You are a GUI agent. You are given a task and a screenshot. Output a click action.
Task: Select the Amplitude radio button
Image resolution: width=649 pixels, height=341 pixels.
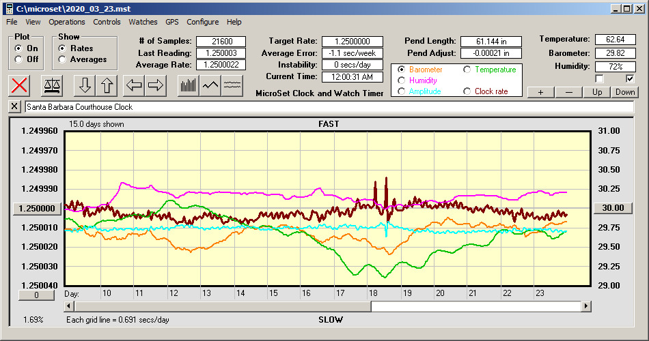tap(401, 91)
